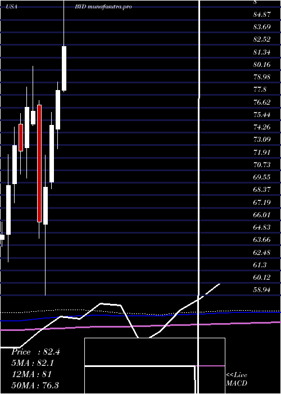Click the 83.69 price axis label
The height and width of the screenshot is (394, 281).
(262, 27)
